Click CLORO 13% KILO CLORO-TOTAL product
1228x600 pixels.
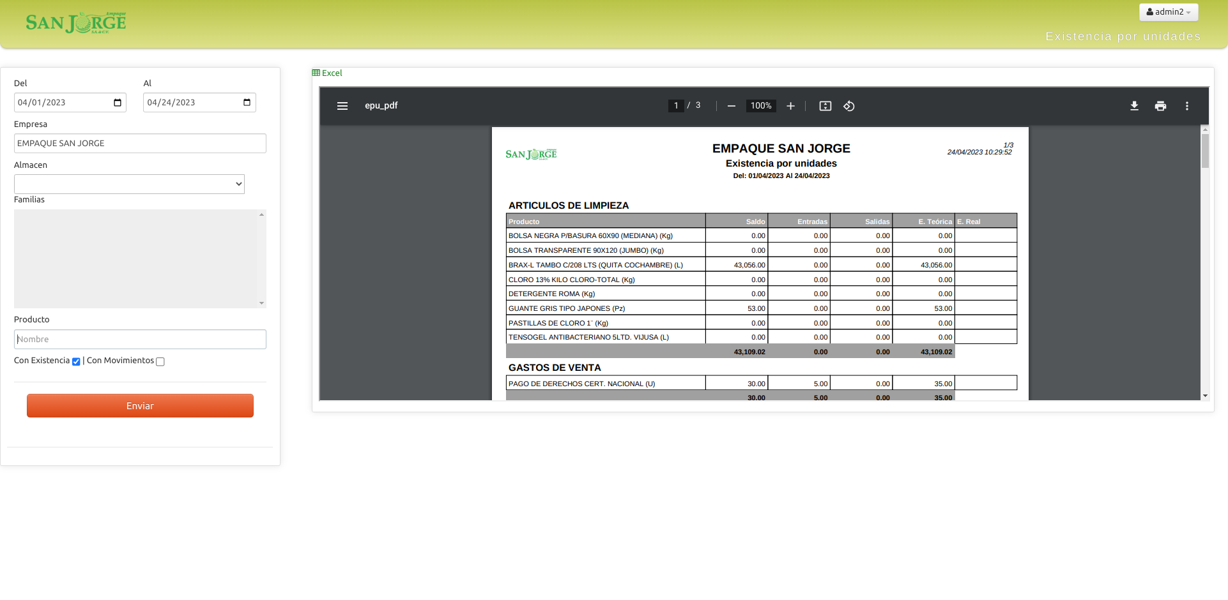(572, 280)
